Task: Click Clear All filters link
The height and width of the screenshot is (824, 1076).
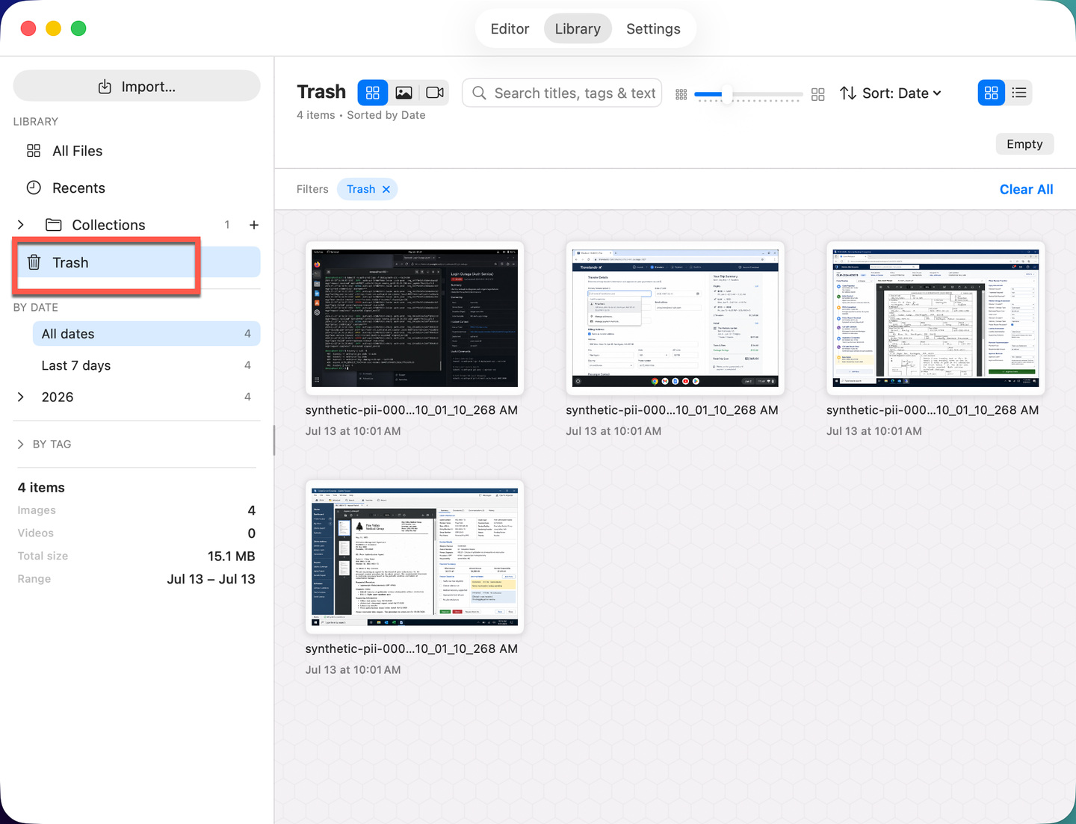Action: coord(1026,190)
